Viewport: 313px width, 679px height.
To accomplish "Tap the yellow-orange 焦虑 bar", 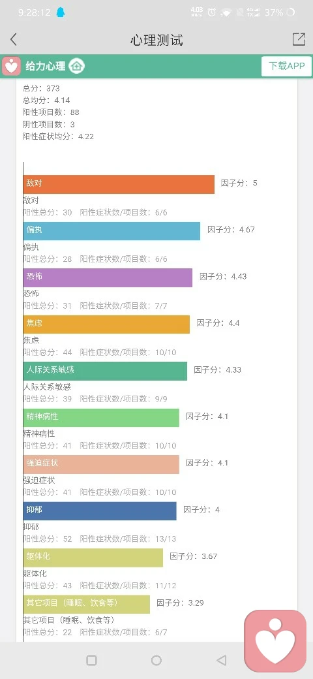I will click(106, 324).
